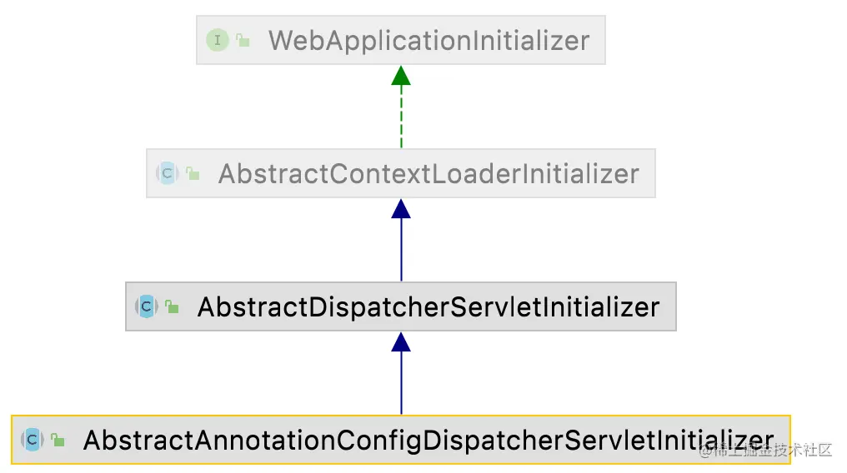
Task: Click the class 'C' icon of AbstractContextLoaderInitializer
Action: (x=168, y=173)
